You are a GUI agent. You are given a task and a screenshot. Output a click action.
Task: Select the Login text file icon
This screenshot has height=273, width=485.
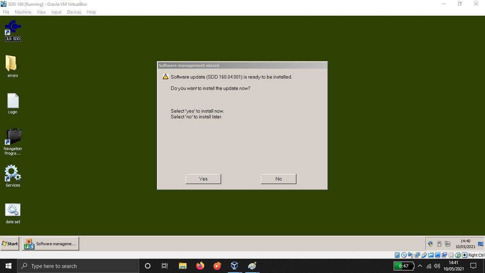coord(13,104)
